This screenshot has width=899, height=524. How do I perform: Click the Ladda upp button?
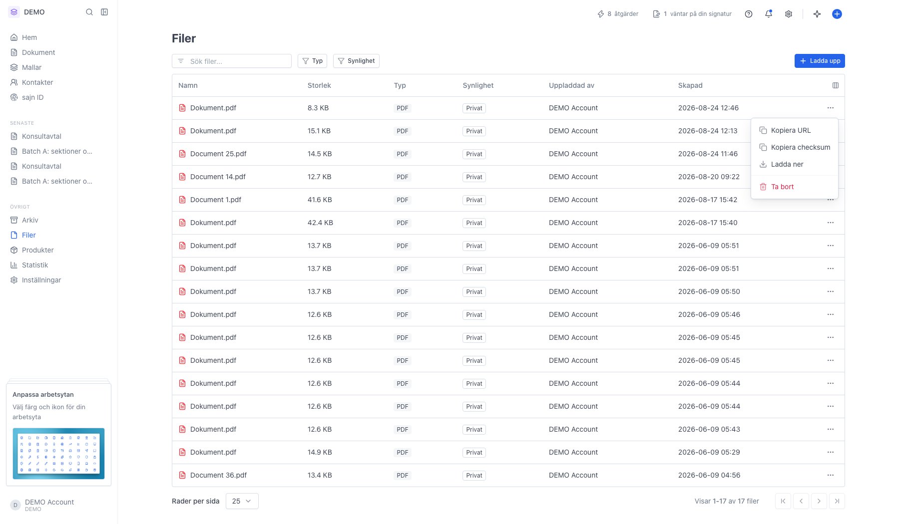820,61
